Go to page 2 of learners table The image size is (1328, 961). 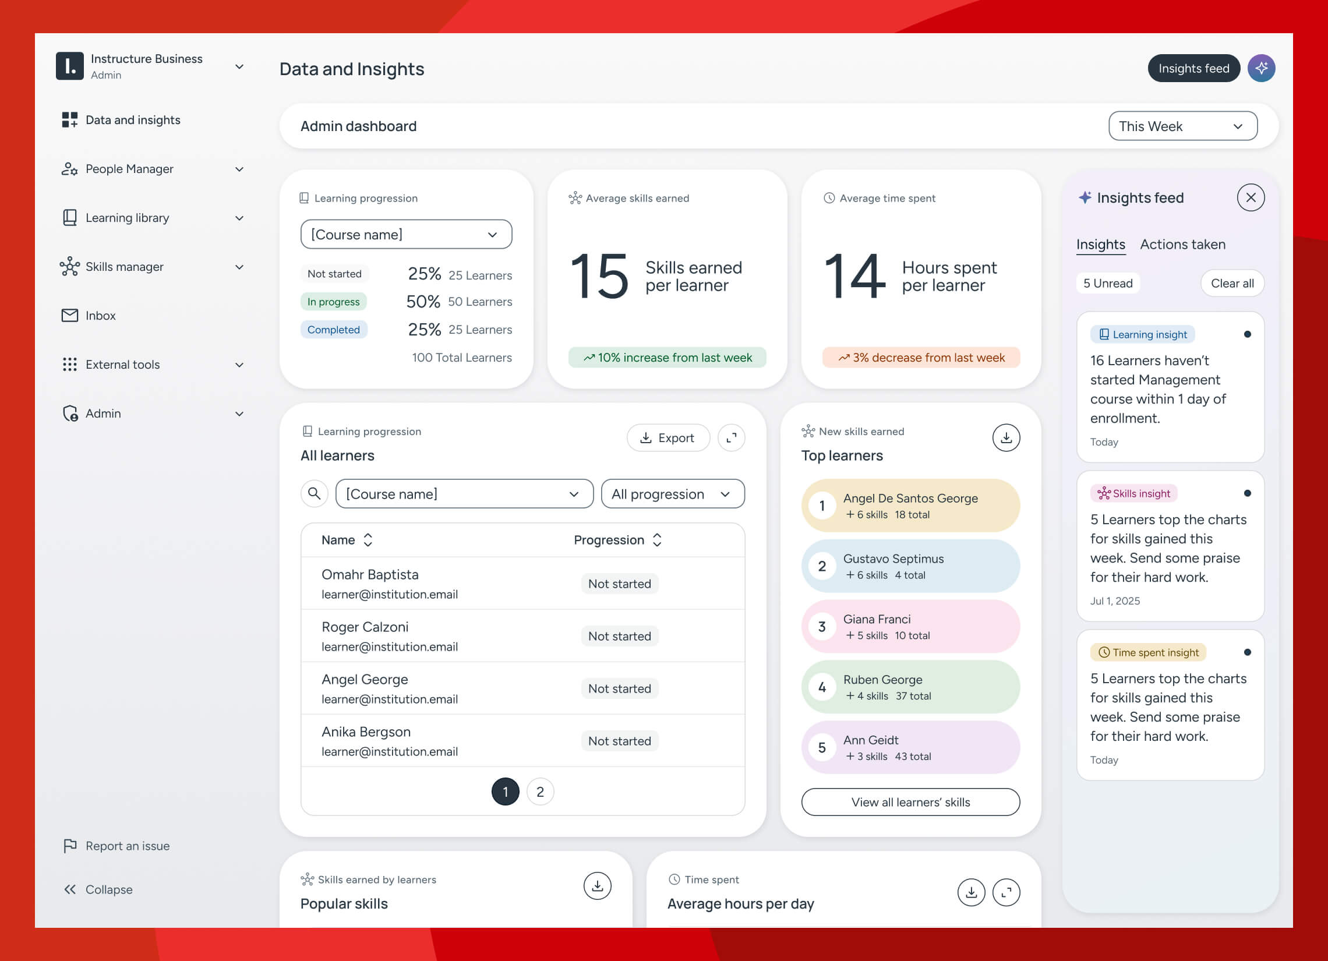point(539,792)
